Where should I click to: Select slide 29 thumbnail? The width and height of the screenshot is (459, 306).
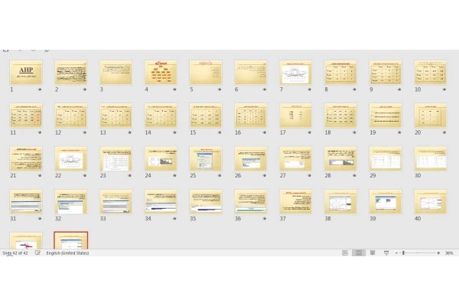point(386,158)
